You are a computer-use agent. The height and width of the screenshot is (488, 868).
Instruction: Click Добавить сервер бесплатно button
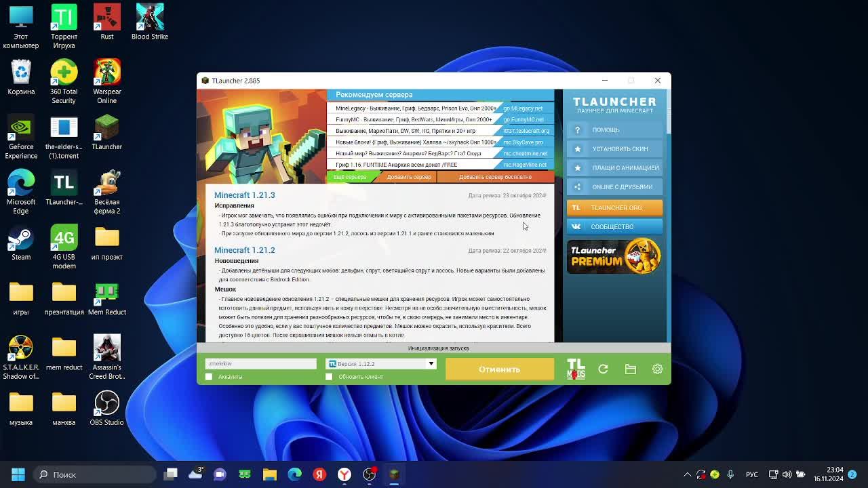tap(495, 177)
